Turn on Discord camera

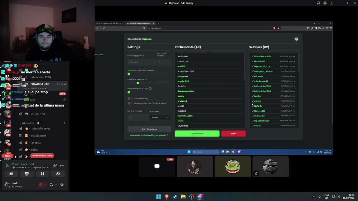click(x=11, y=174)
